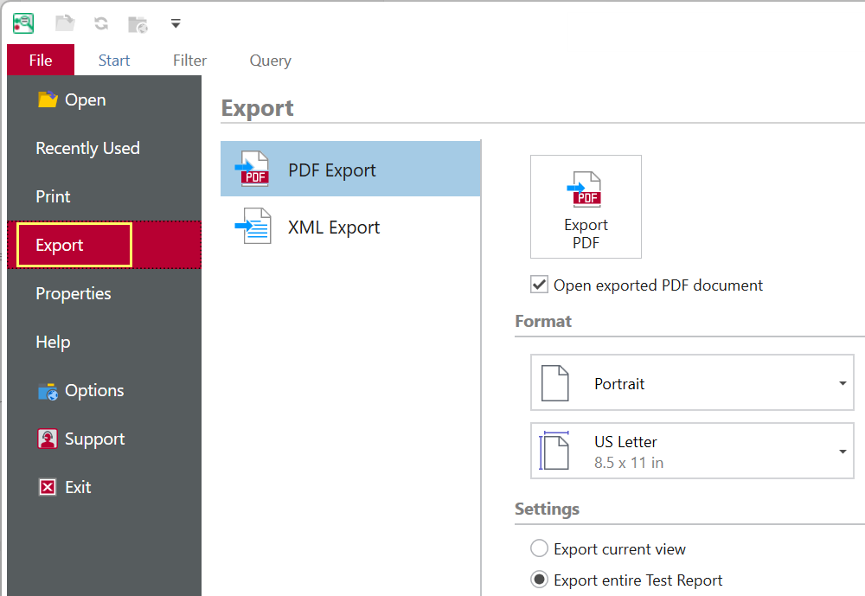Open the Support page from sidebar
Image resolution: width=865 pixels, height=596 pixels.
coord(94,439)
